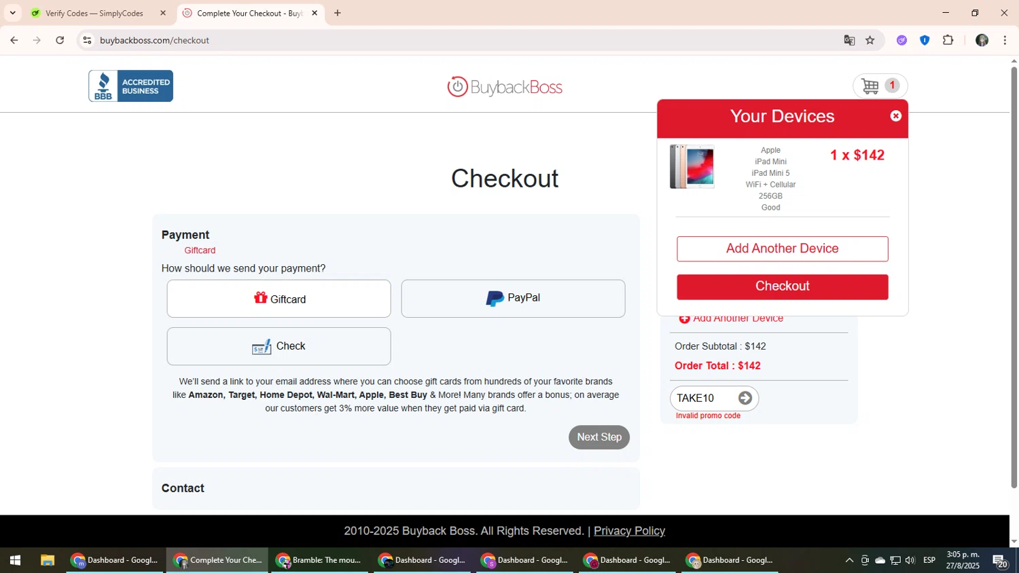Open the Bitwarden shield extension
This screenshot has width=1019, height=573.
pyautogui.click(x=925, y=40)
